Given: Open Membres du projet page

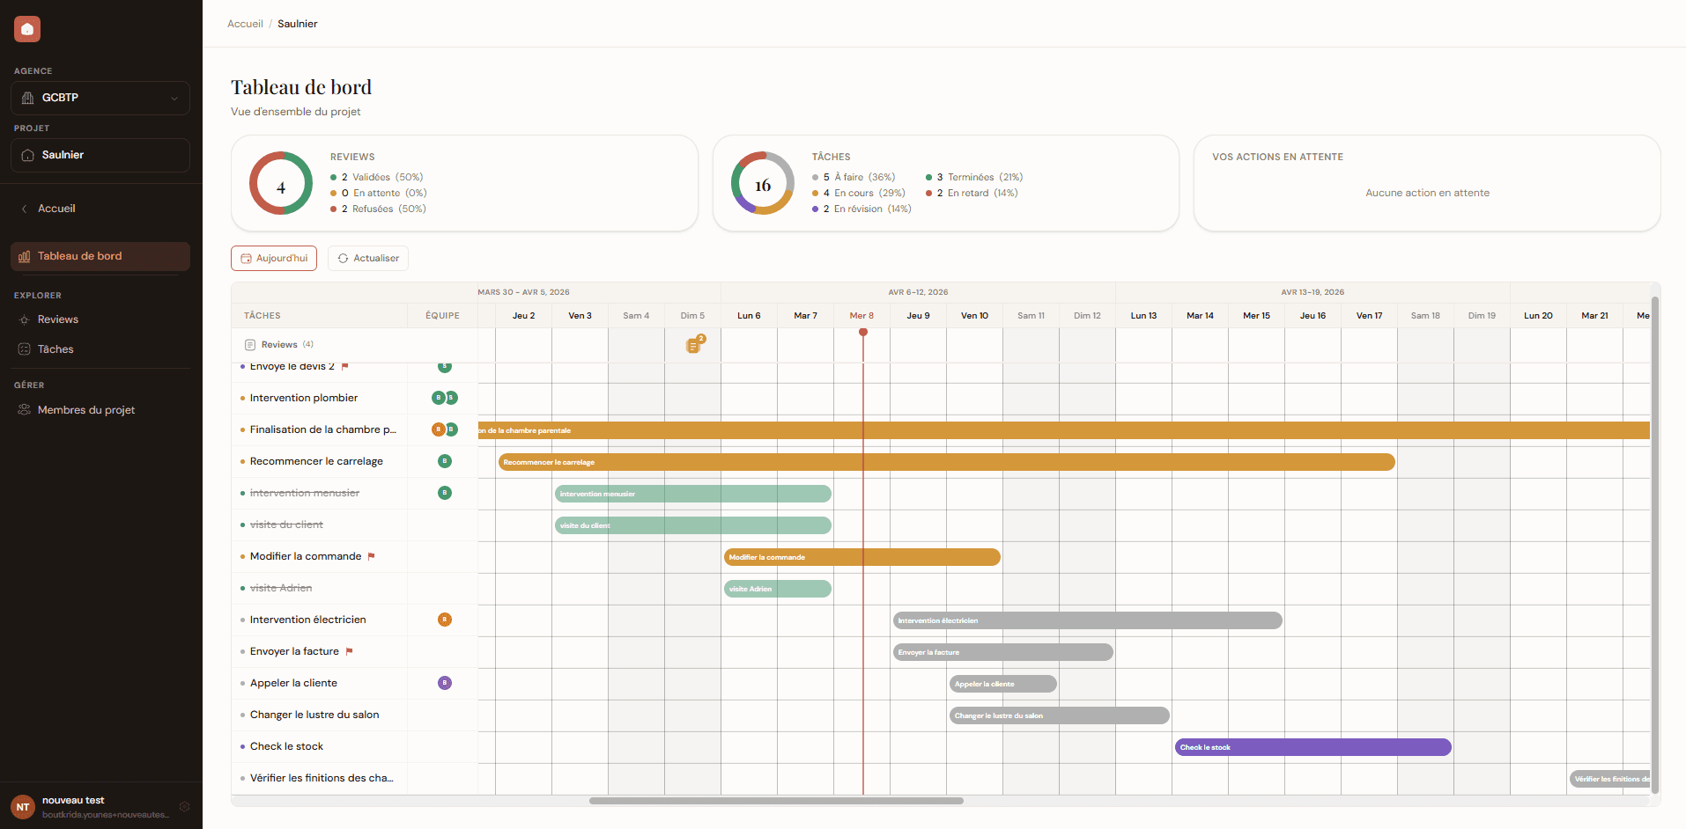Looking at the screenshot, I should [85, 410].
